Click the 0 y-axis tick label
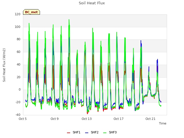The image size is (184, 138). 20,90
